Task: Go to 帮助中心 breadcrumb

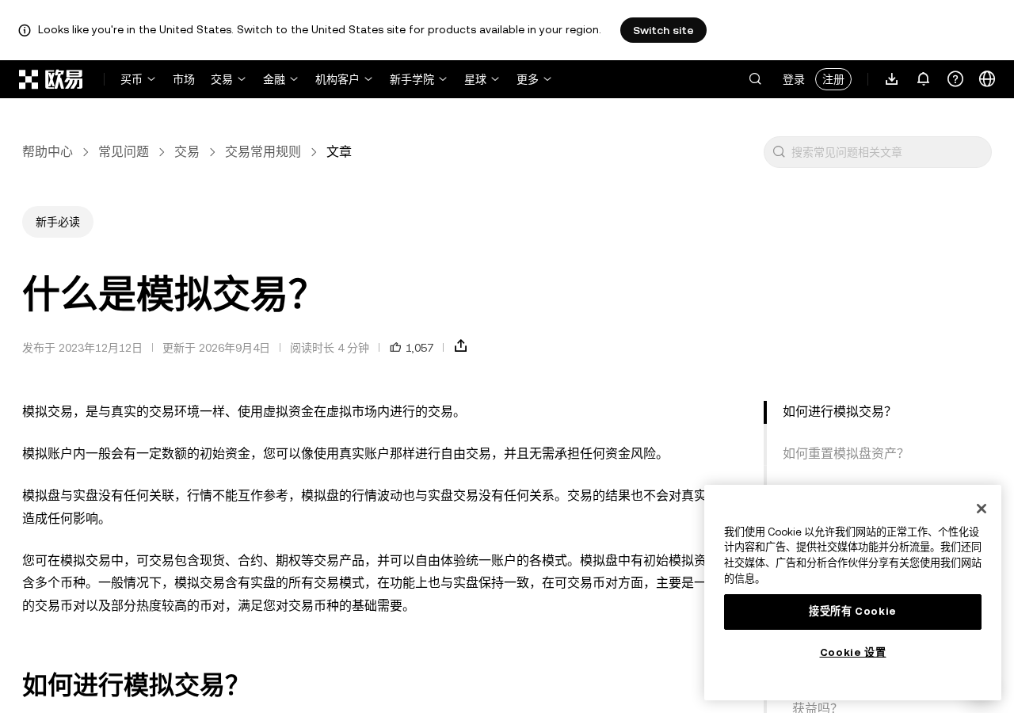Action: coord(48,151)
